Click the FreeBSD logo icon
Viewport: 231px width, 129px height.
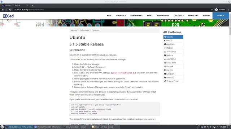pyautogui.click(x=165, y=77)
